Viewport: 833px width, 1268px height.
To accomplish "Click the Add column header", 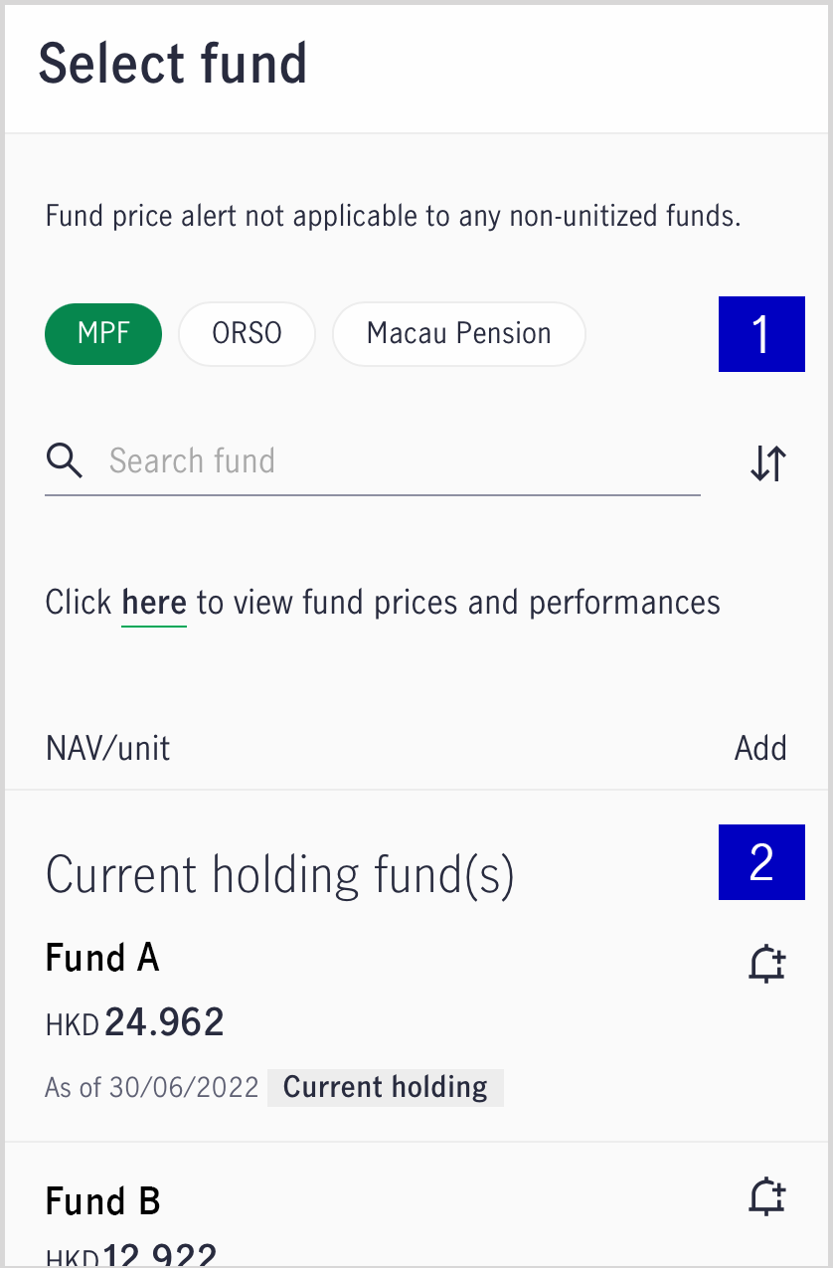I will pos(760,748).
